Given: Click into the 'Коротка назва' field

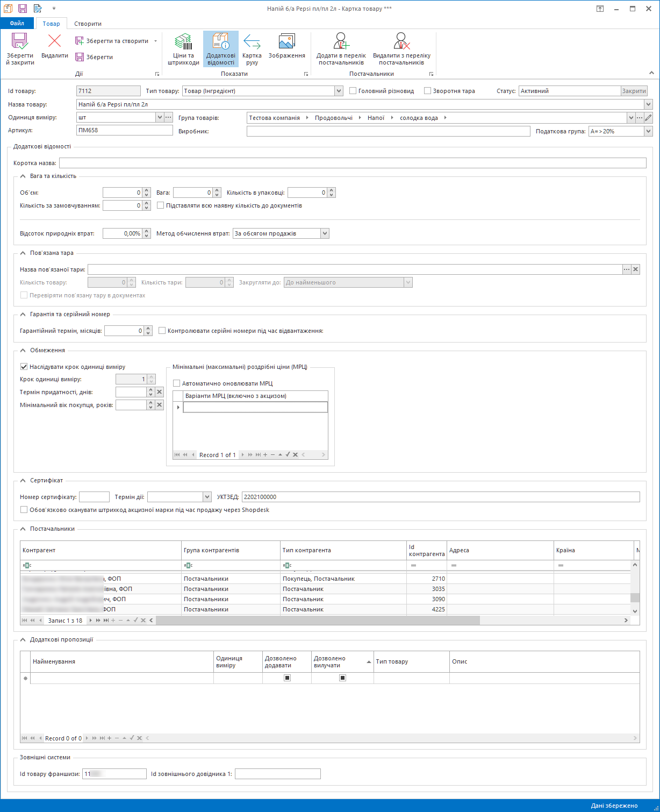Looking at the screenshot, I should 352,163.
